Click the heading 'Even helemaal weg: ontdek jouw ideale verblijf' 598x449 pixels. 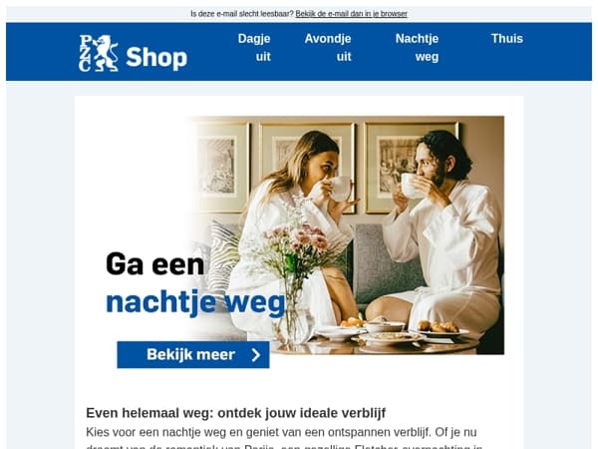[235, 413]
